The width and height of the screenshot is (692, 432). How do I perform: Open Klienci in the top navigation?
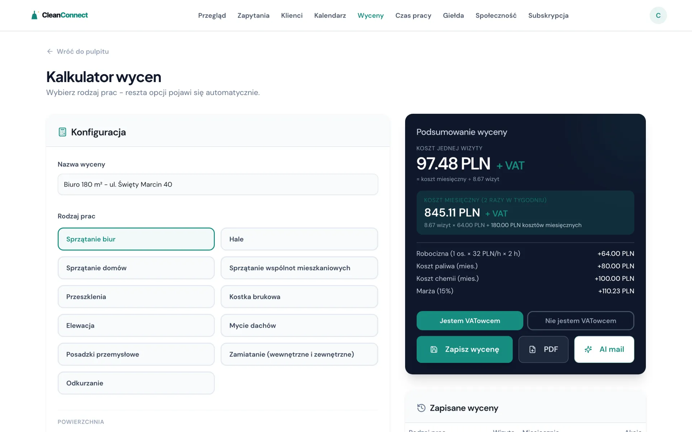[292, 15]
